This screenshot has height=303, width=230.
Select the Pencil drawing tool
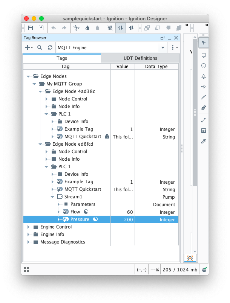coord(204,97)
